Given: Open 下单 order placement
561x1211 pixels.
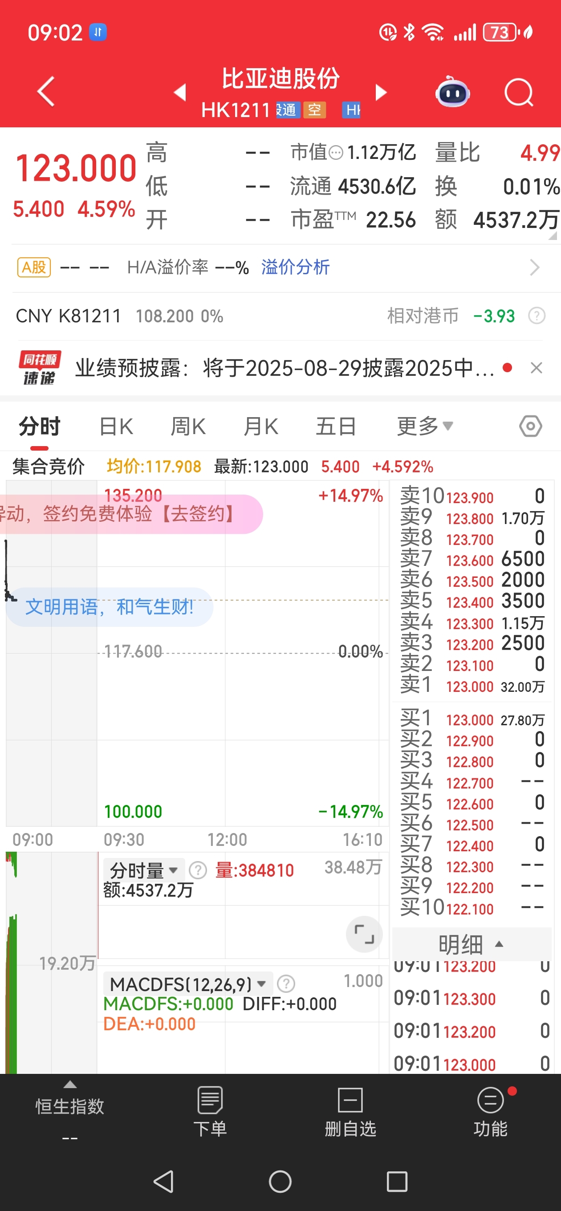Looking at the screenshot, I should click(210, 1112).
